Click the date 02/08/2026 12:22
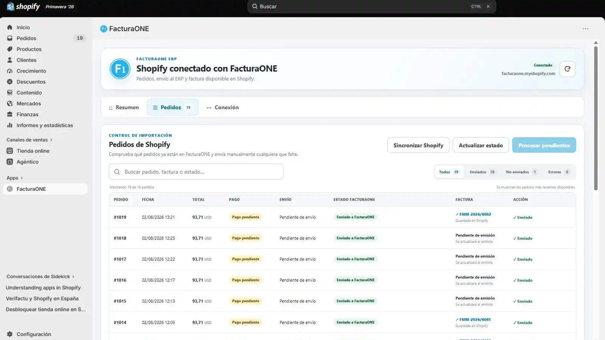The image size is (605, 340). click(158, 259)
